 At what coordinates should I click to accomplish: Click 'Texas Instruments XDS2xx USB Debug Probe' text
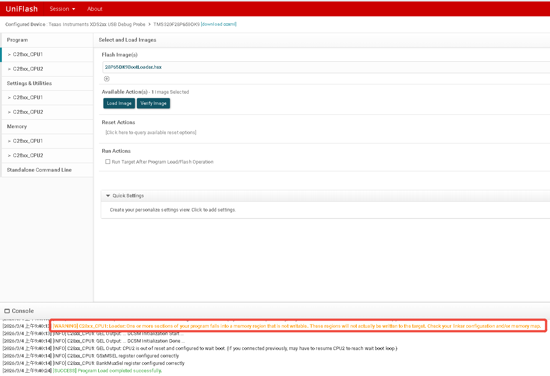pyautogui.click(x=97, y=25)
